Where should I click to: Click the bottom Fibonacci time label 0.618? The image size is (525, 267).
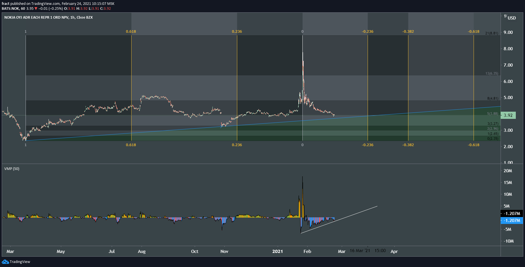point(131,145)
